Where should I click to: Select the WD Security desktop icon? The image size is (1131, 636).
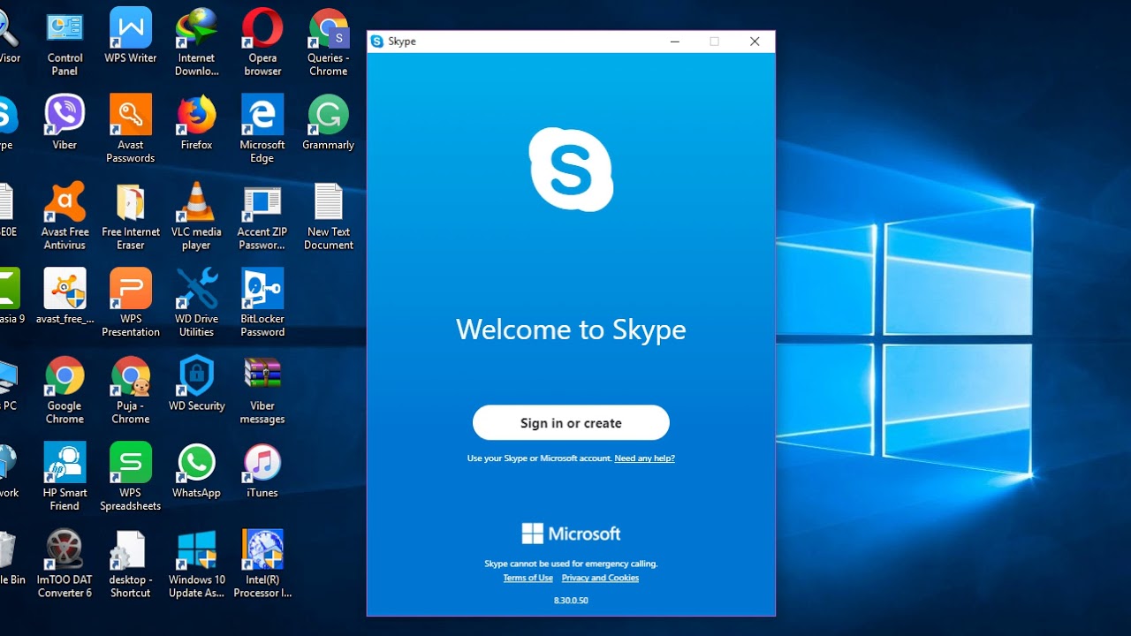pyautogui.click(x=196, y=384)
